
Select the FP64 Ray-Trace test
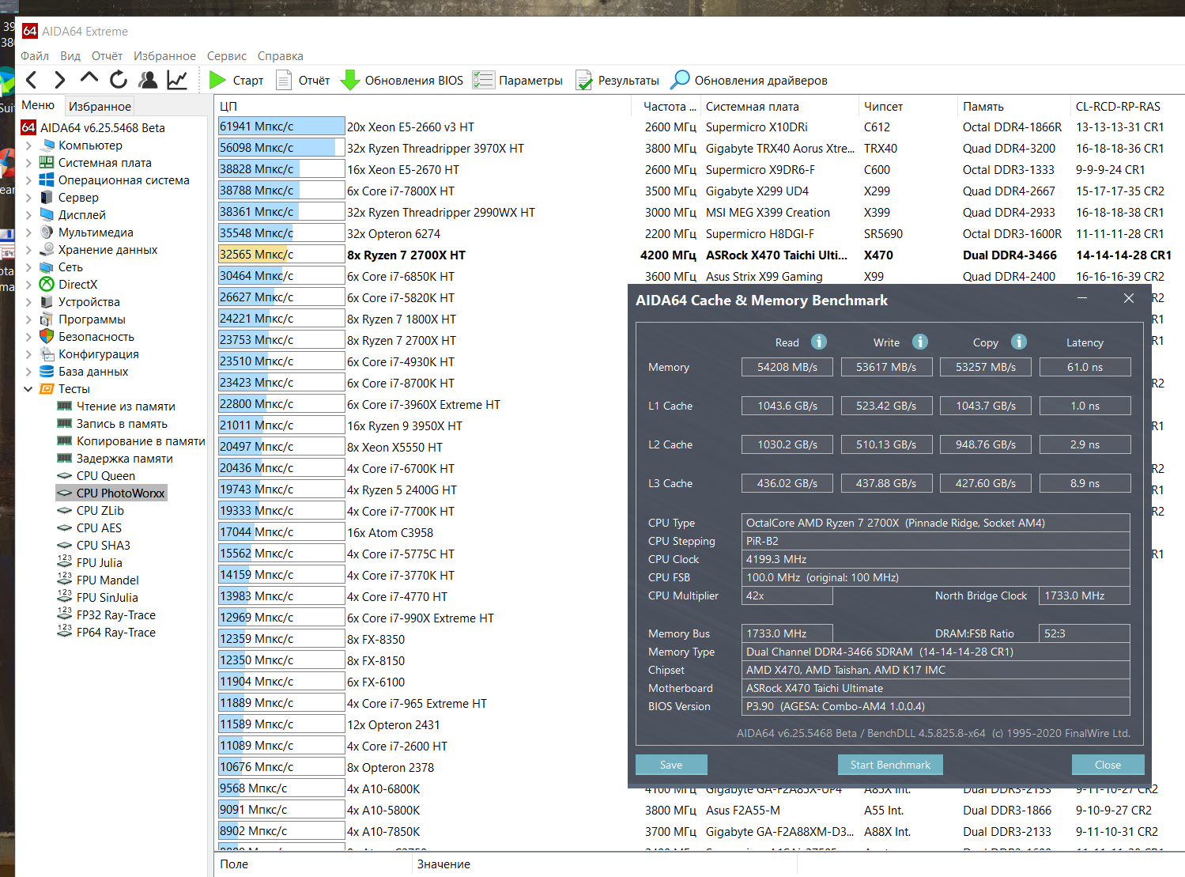[x=116, y=633]
